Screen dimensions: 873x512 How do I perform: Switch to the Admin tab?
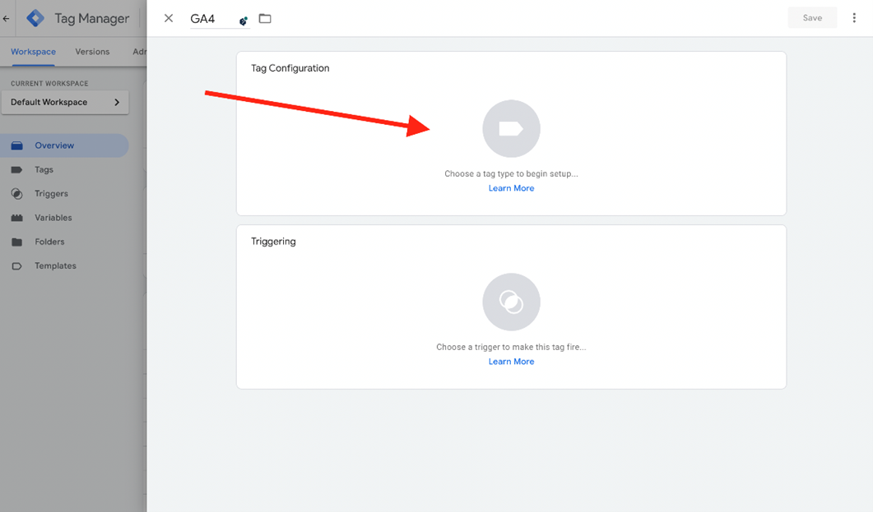pos(140,52)
